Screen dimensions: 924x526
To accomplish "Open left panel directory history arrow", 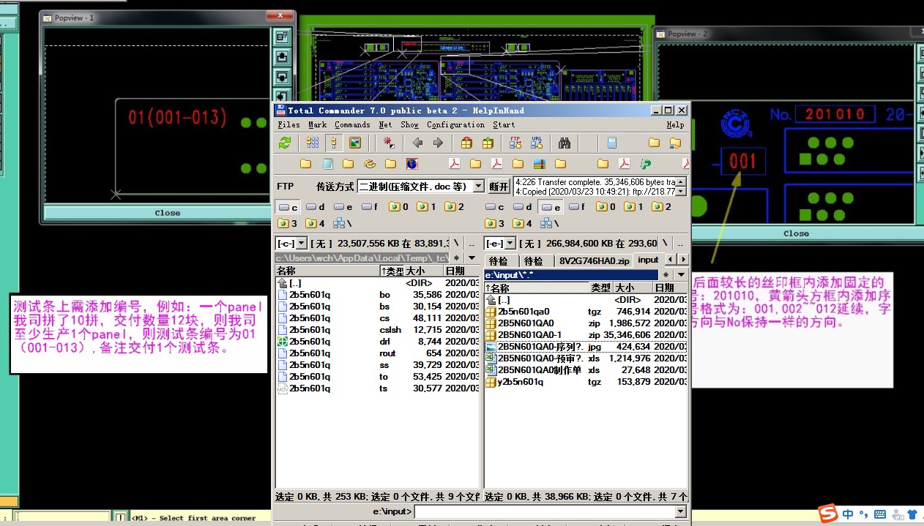I will click(471, 258).
